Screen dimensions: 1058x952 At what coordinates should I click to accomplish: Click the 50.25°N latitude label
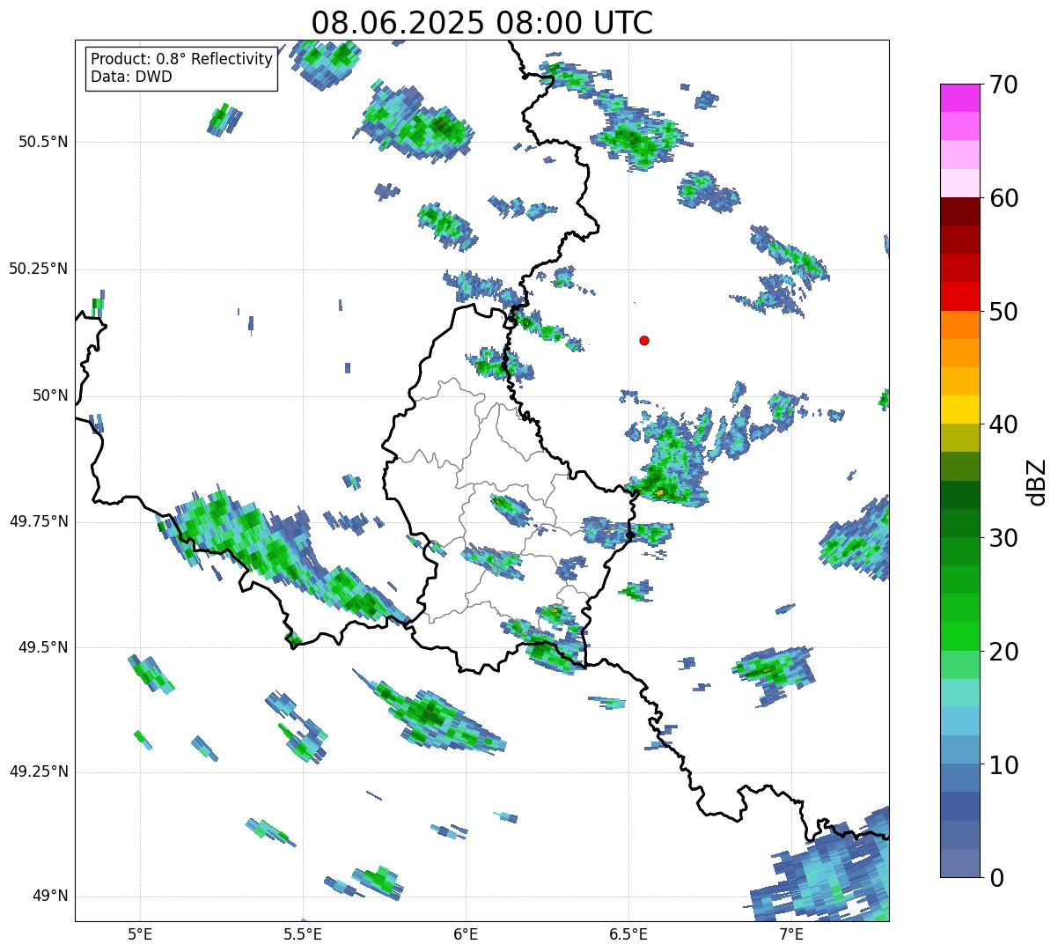click(x=38, y=269)
